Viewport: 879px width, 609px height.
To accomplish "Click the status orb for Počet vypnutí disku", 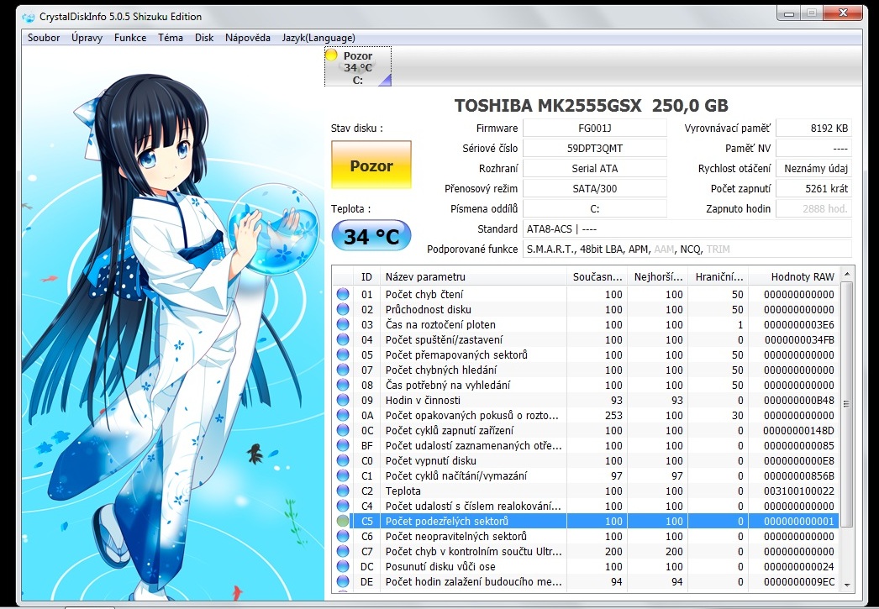I will [x=343, y=460].
